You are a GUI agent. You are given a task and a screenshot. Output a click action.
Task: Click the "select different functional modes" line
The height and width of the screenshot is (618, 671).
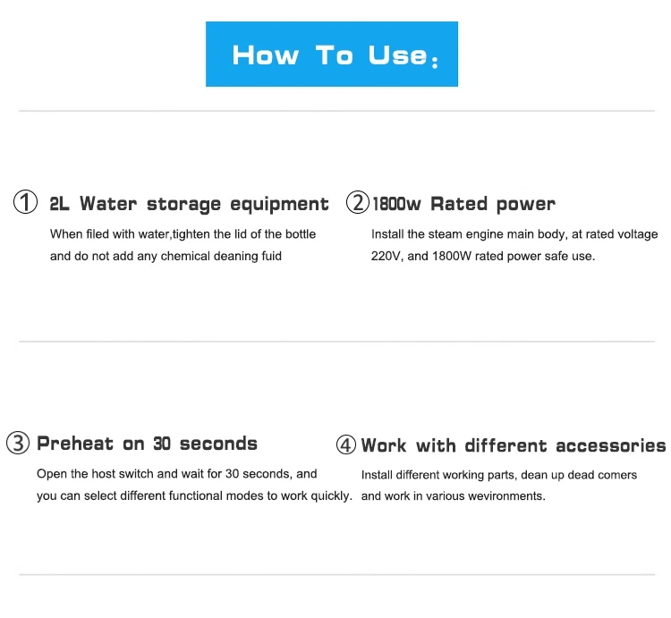click(194, 495)
